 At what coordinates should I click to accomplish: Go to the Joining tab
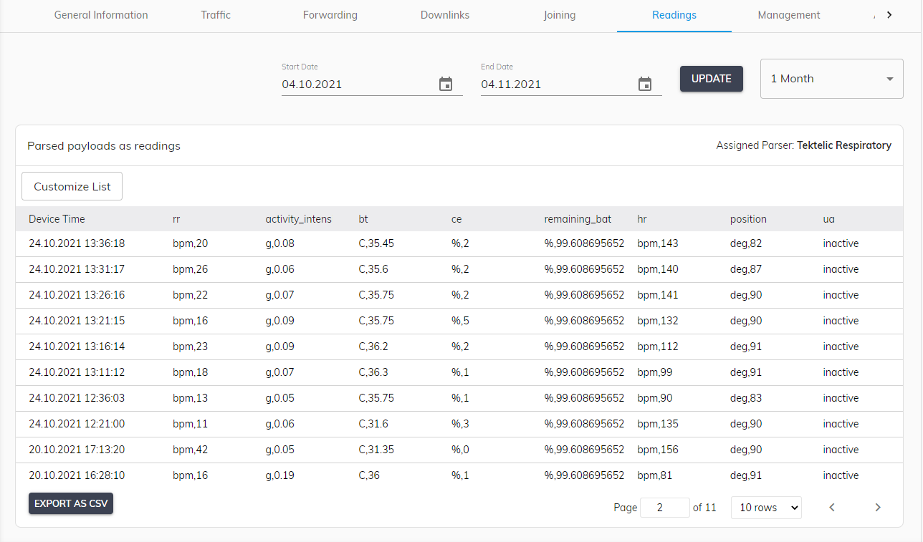coord(560,15)
